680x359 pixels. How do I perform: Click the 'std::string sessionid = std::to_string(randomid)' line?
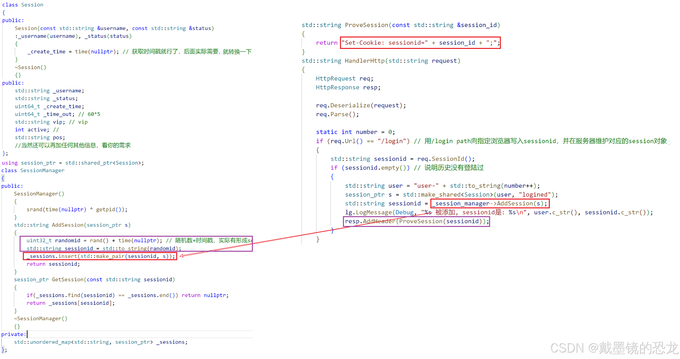[x=104, y=248]
